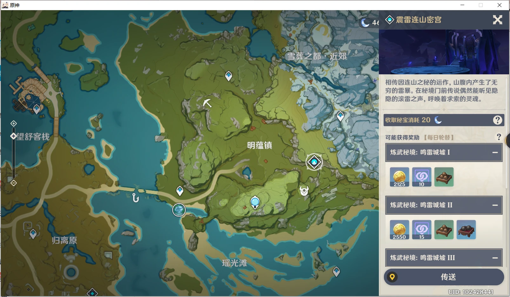Viewport: 510px width, 297px height.
Task: Select the teleport waypoint at the bridge end
Action: click(180, 190)
